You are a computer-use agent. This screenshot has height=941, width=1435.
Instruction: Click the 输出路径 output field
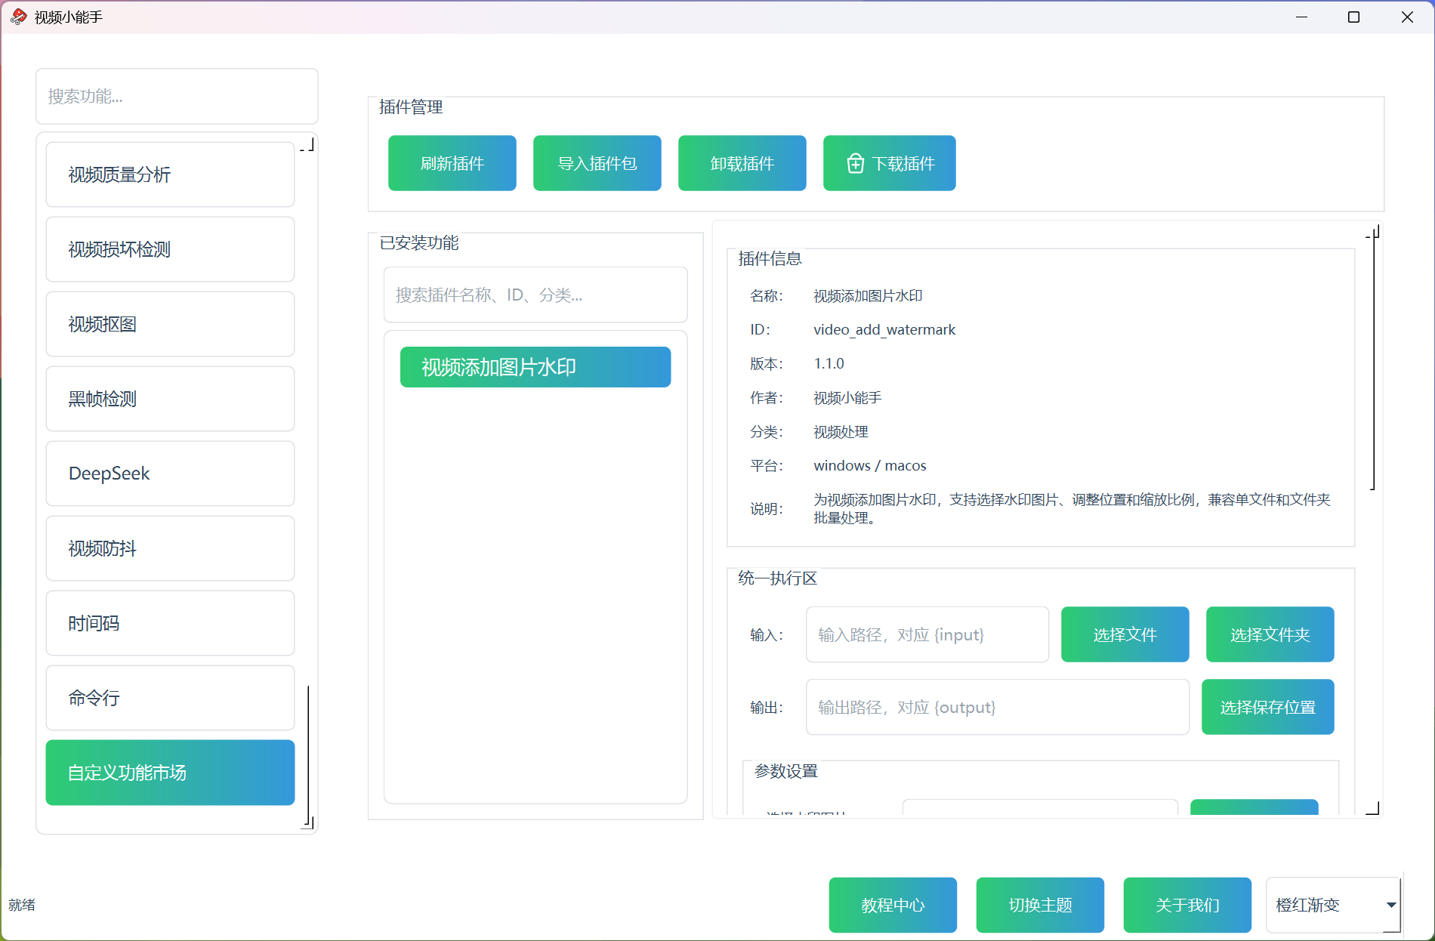tap(998, 707)
